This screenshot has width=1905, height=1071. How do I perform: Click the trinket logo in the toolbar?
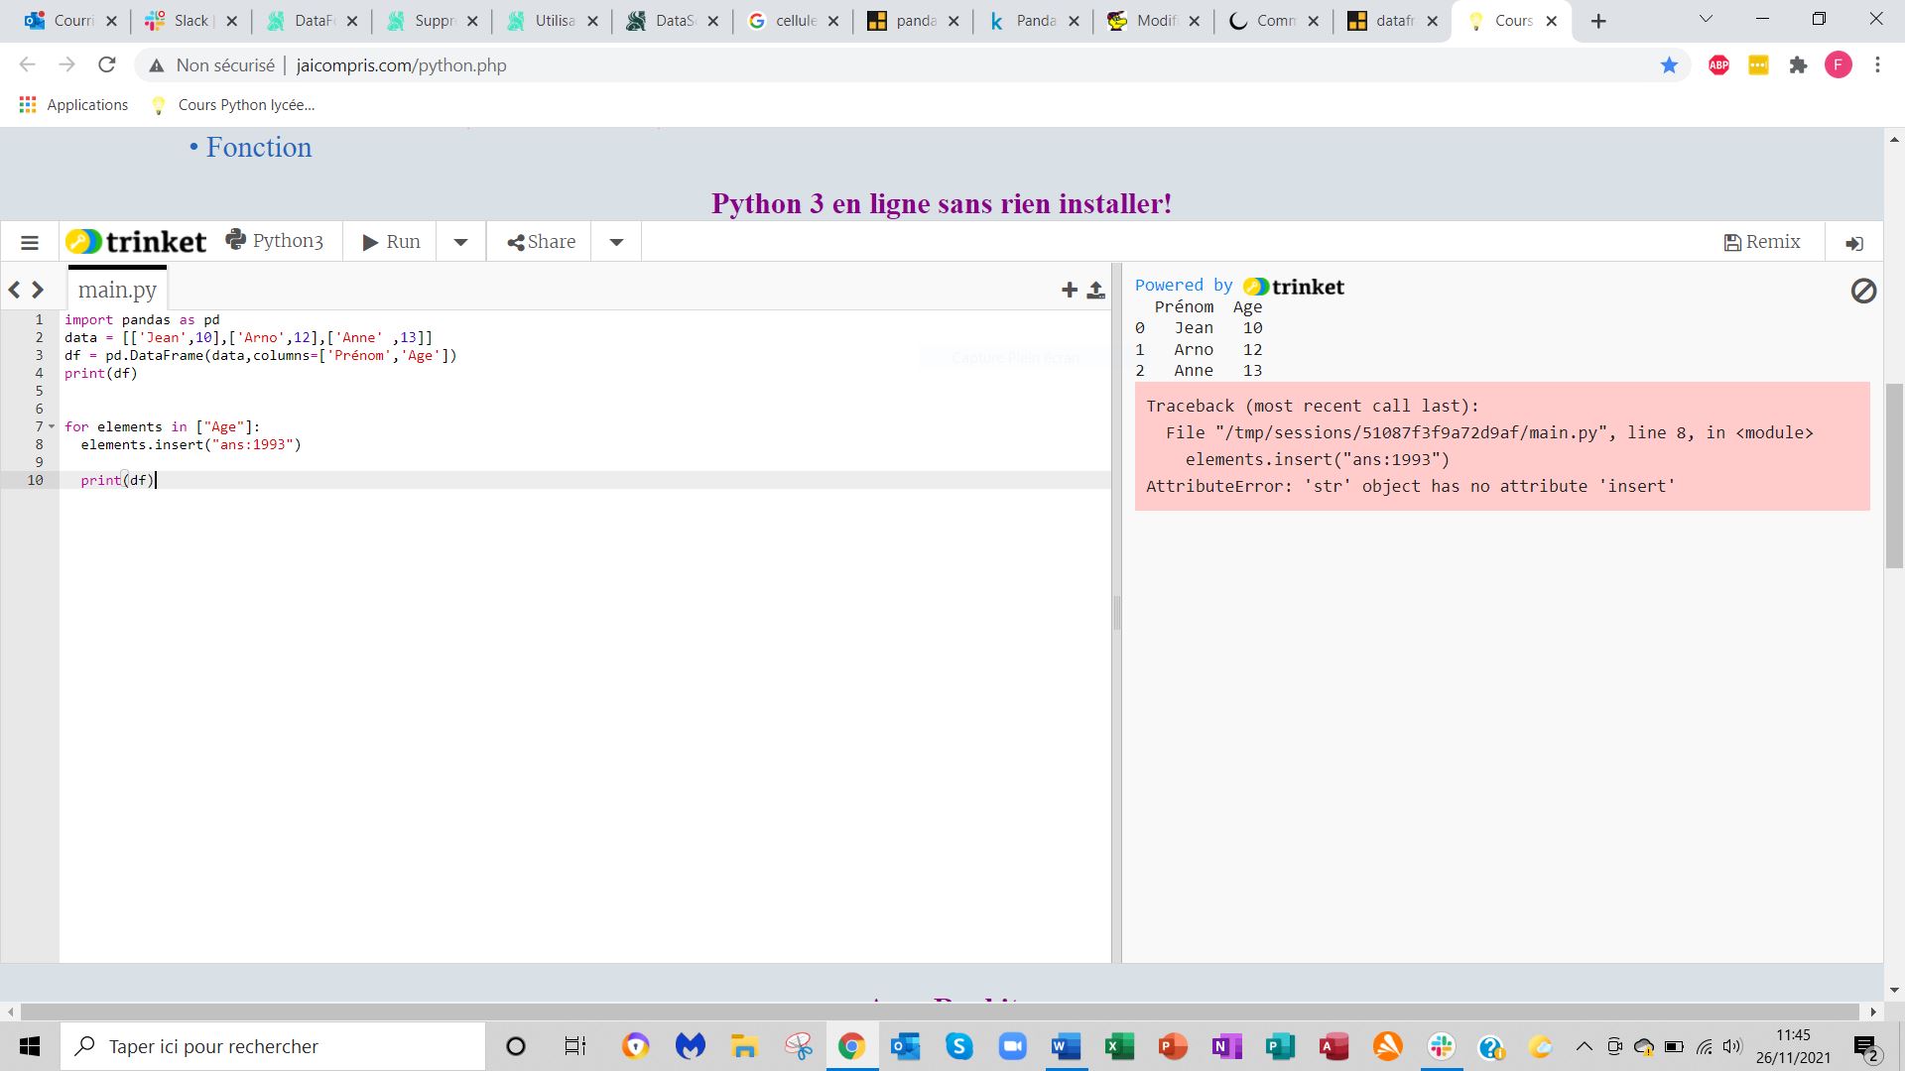(x=136, y=242)
